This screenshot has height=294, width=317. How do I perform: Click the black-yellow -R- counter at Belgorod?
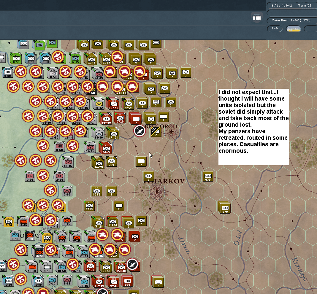click(156, 131)
